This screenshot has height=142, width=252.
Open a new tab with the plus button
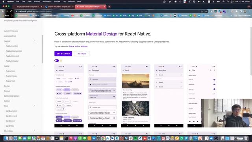[x=109, y=7]
